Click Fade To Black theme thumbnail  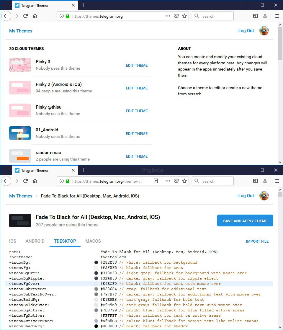coord(20,220)
